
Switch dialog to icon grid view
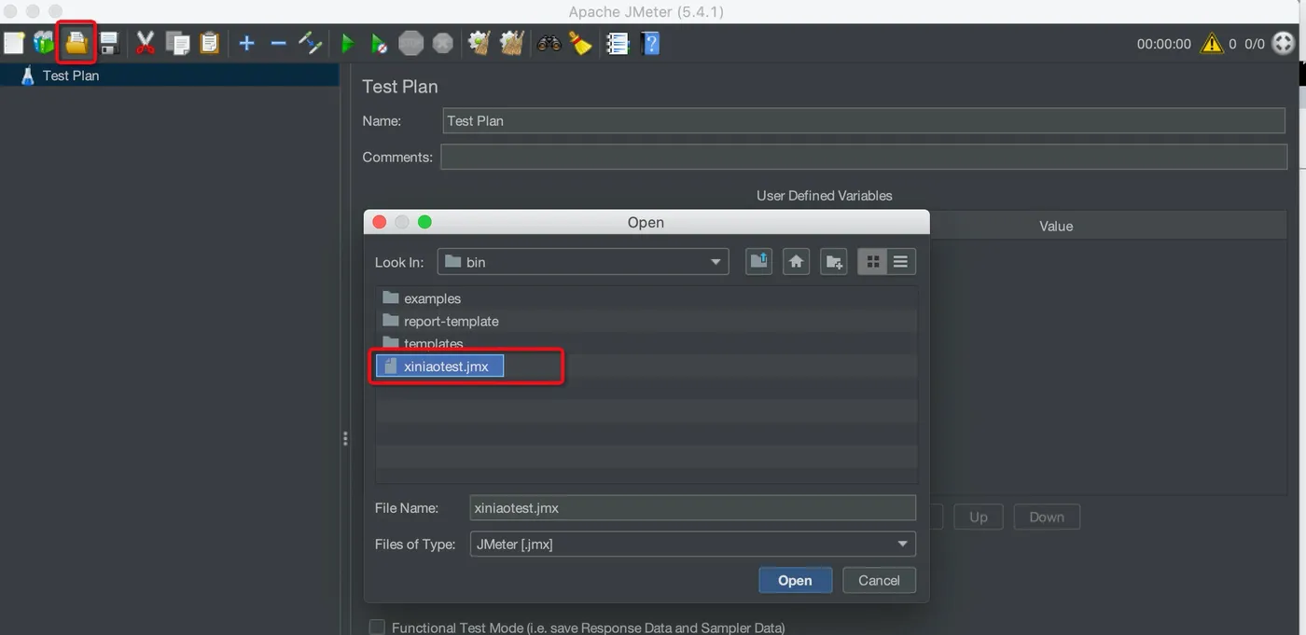pos(872,262)
